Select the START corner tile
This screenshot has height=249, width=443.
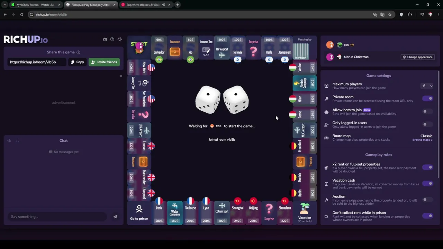click(139, 48)
